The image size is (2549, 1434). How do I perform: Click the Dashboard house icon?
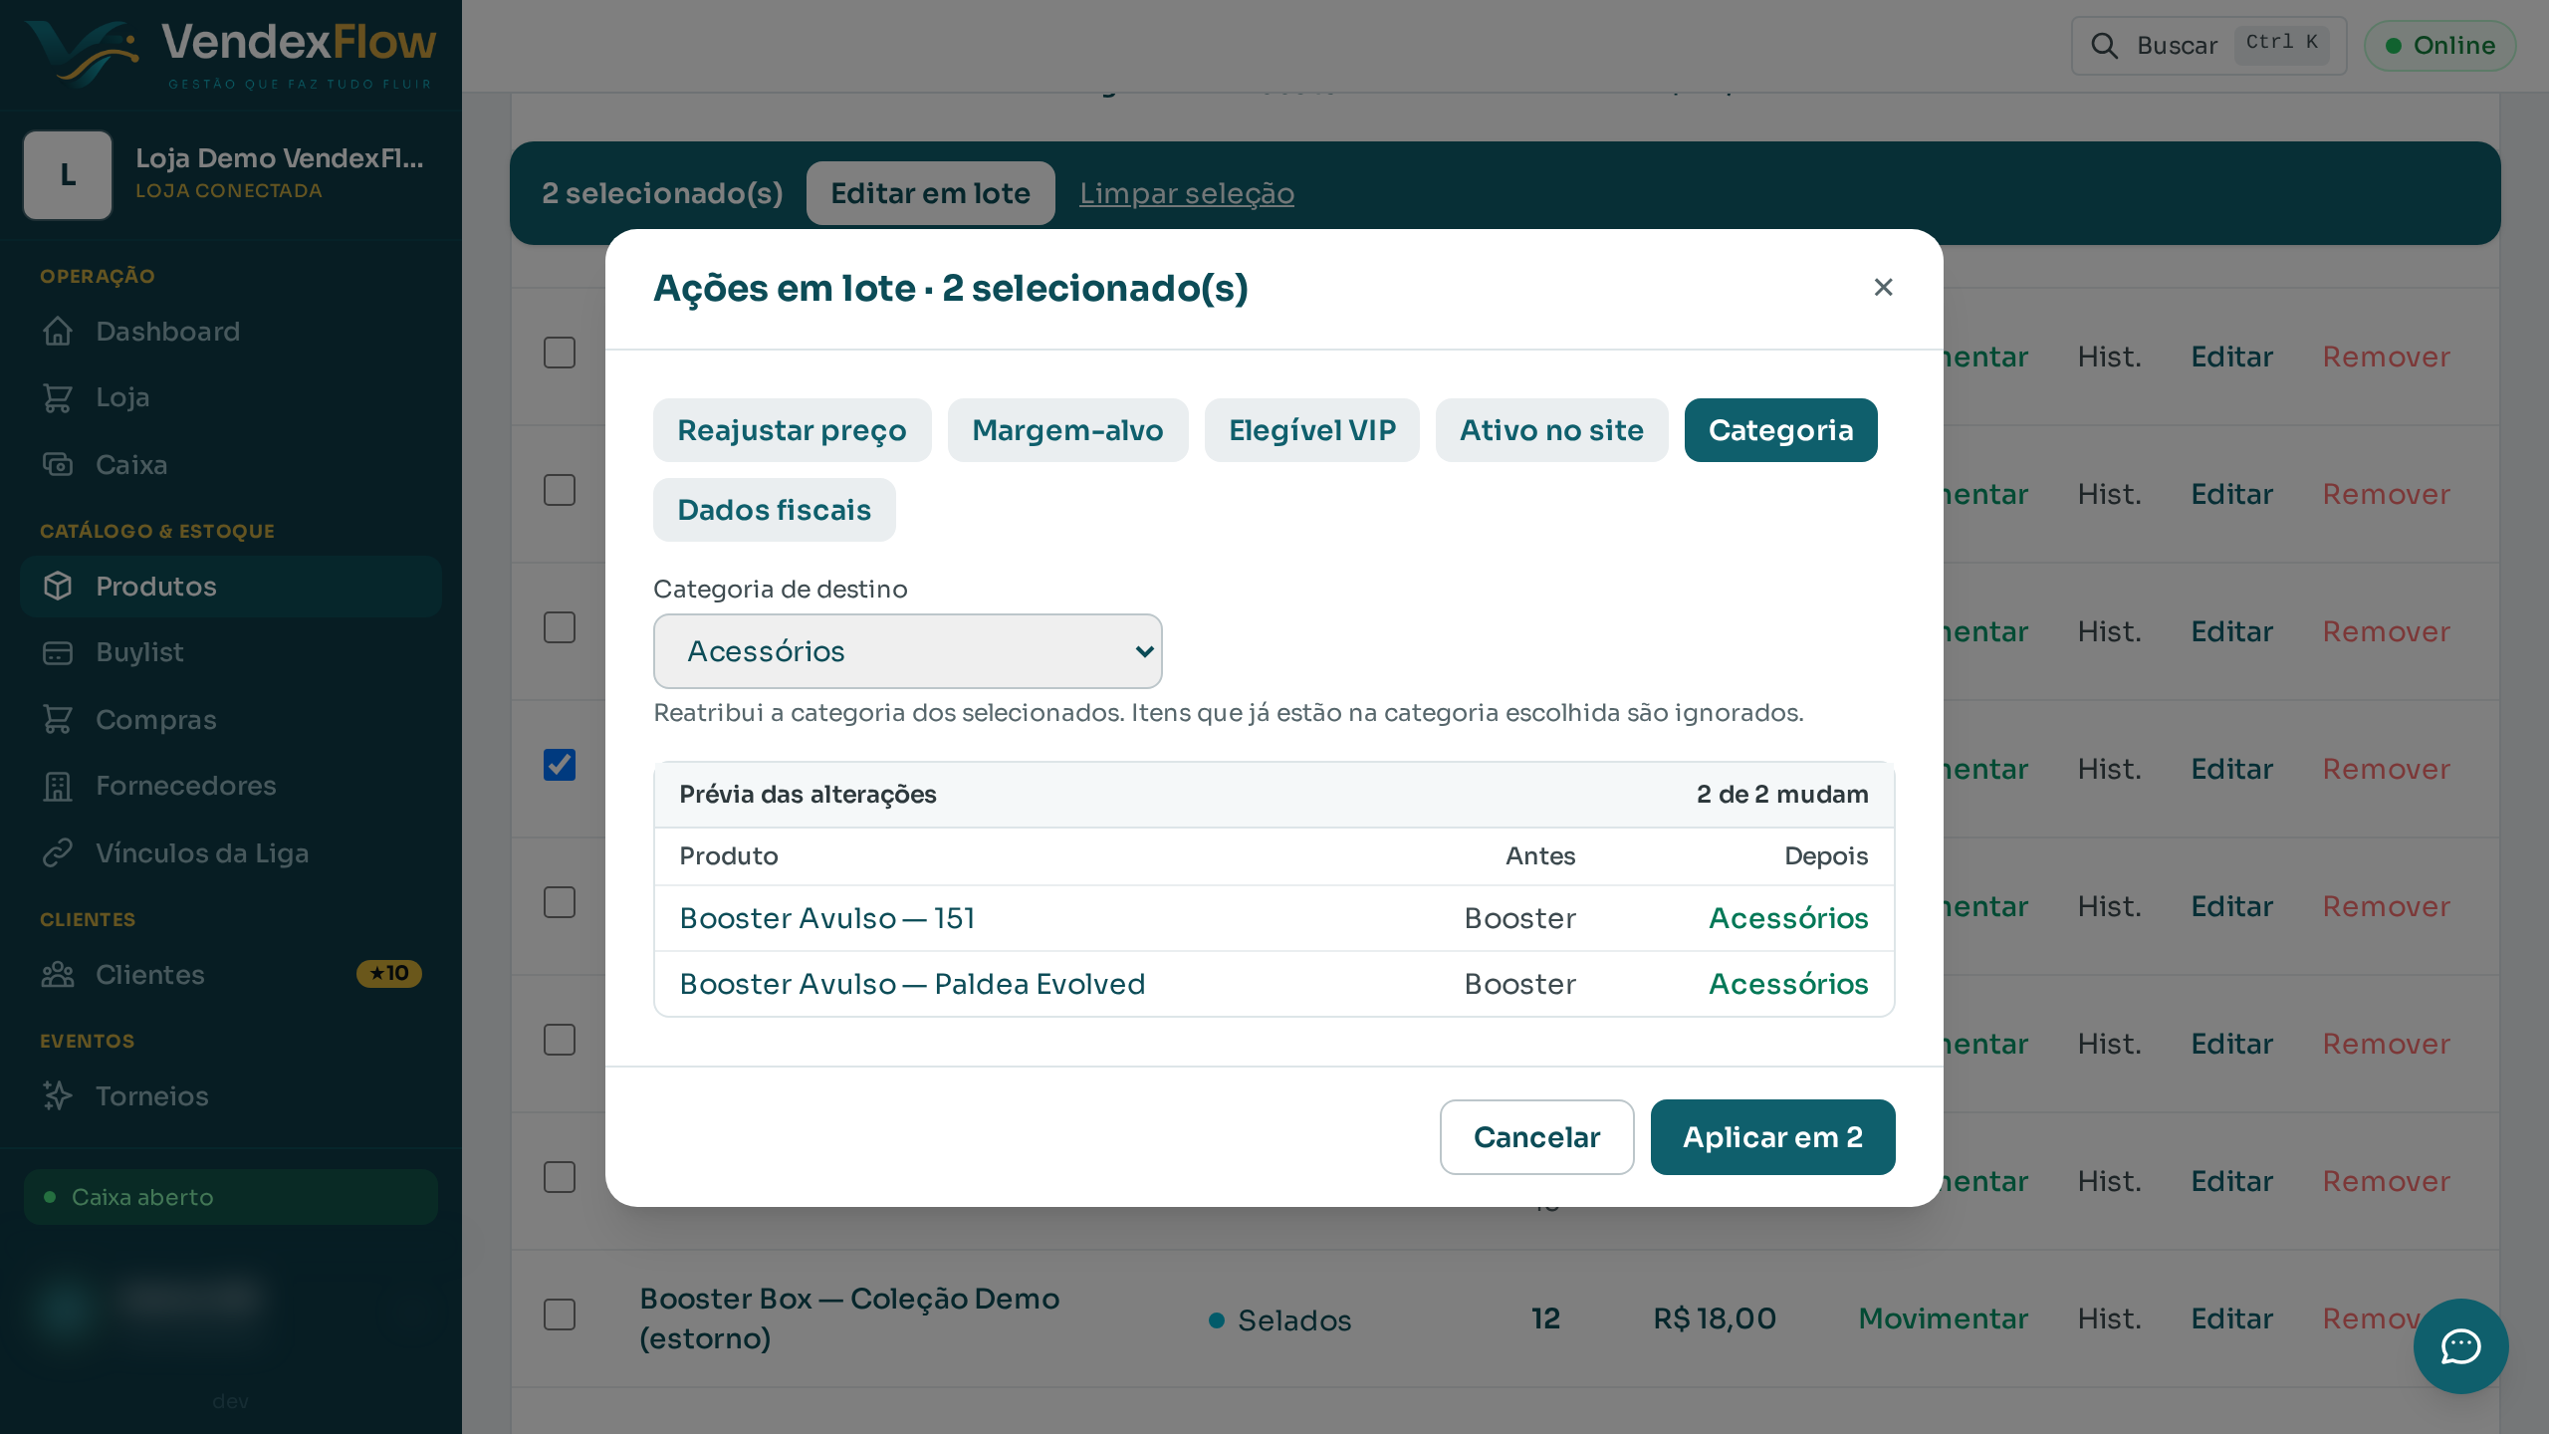pyautogui.click(x=58, y=331)
